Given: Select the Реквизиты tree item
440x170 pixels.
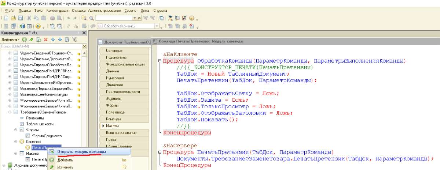Looking at the screenshot, I should point(35,118).
